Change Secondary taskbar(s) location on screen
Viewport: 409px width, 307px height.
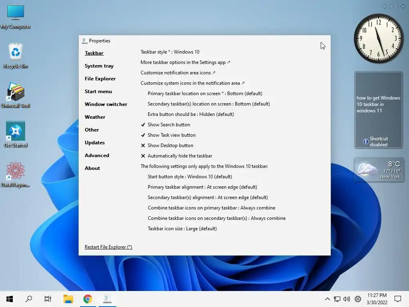click(x=208, y=104)
